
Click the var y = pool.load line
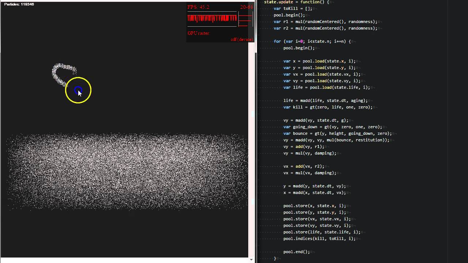tap(319, 68)
